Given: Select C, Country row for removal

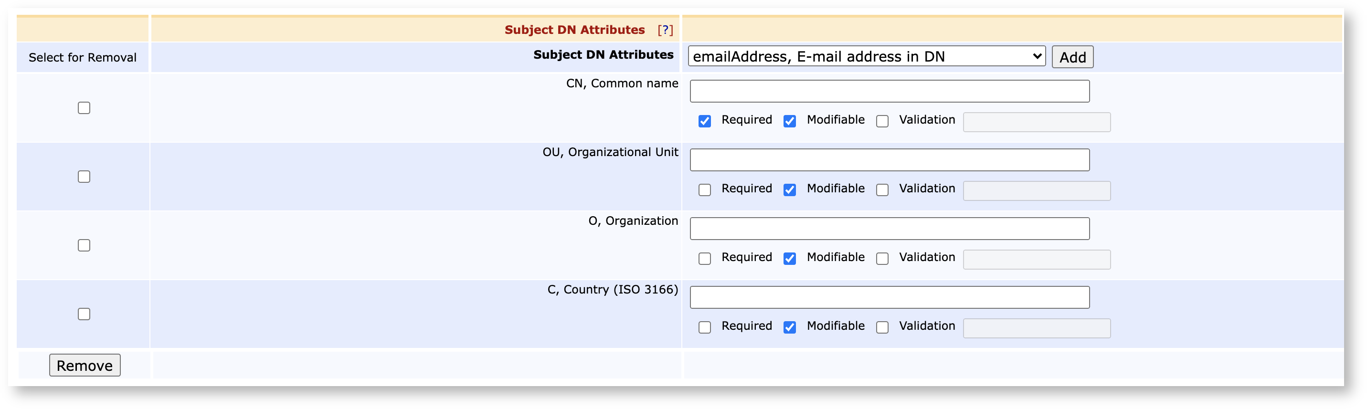Looking at the screenshot, I should (84, 314).
